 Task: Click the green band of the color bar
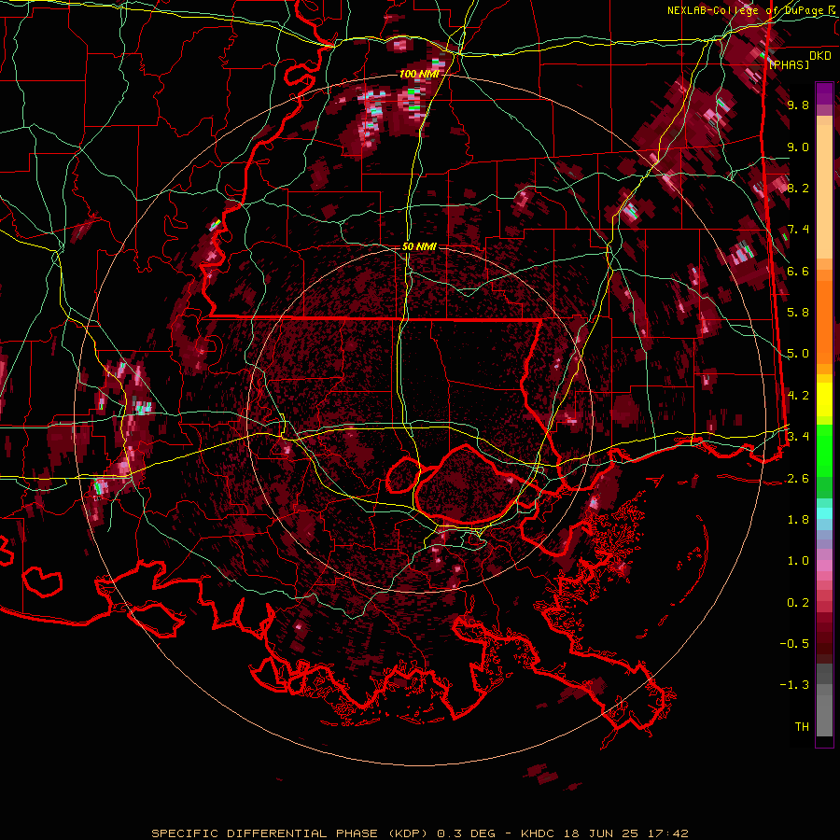click(824, 461)
